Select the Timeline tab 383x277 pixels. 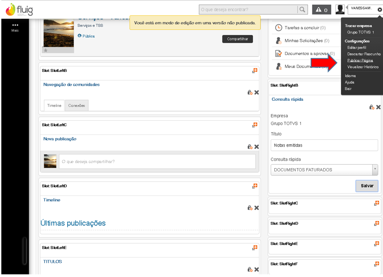(54, 106)
